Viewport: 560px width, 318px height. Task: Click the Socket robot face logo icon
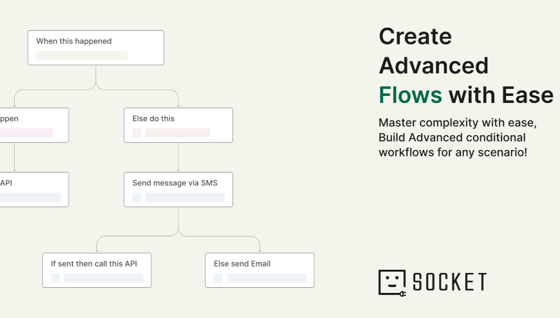tap(392, 283)
